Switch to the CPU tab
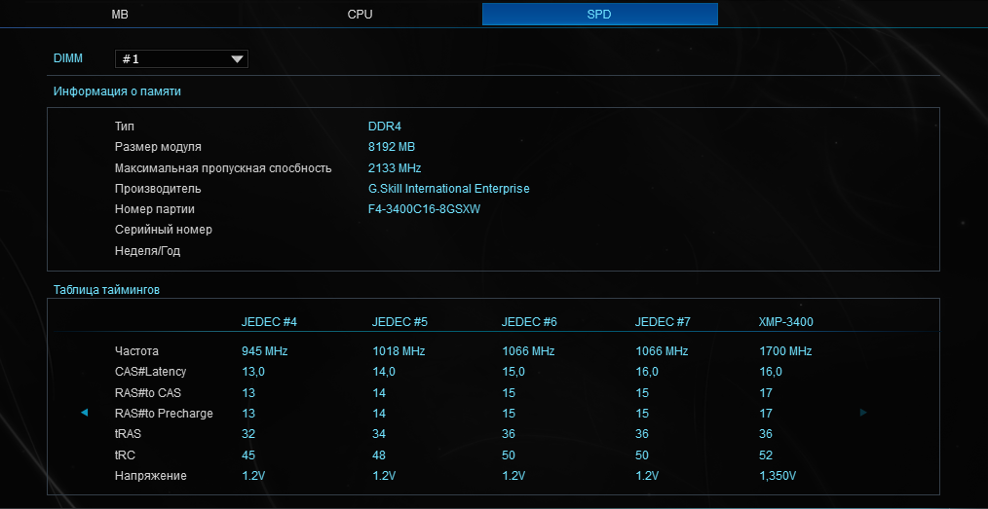988x509 pixels. tap(360, 15)
